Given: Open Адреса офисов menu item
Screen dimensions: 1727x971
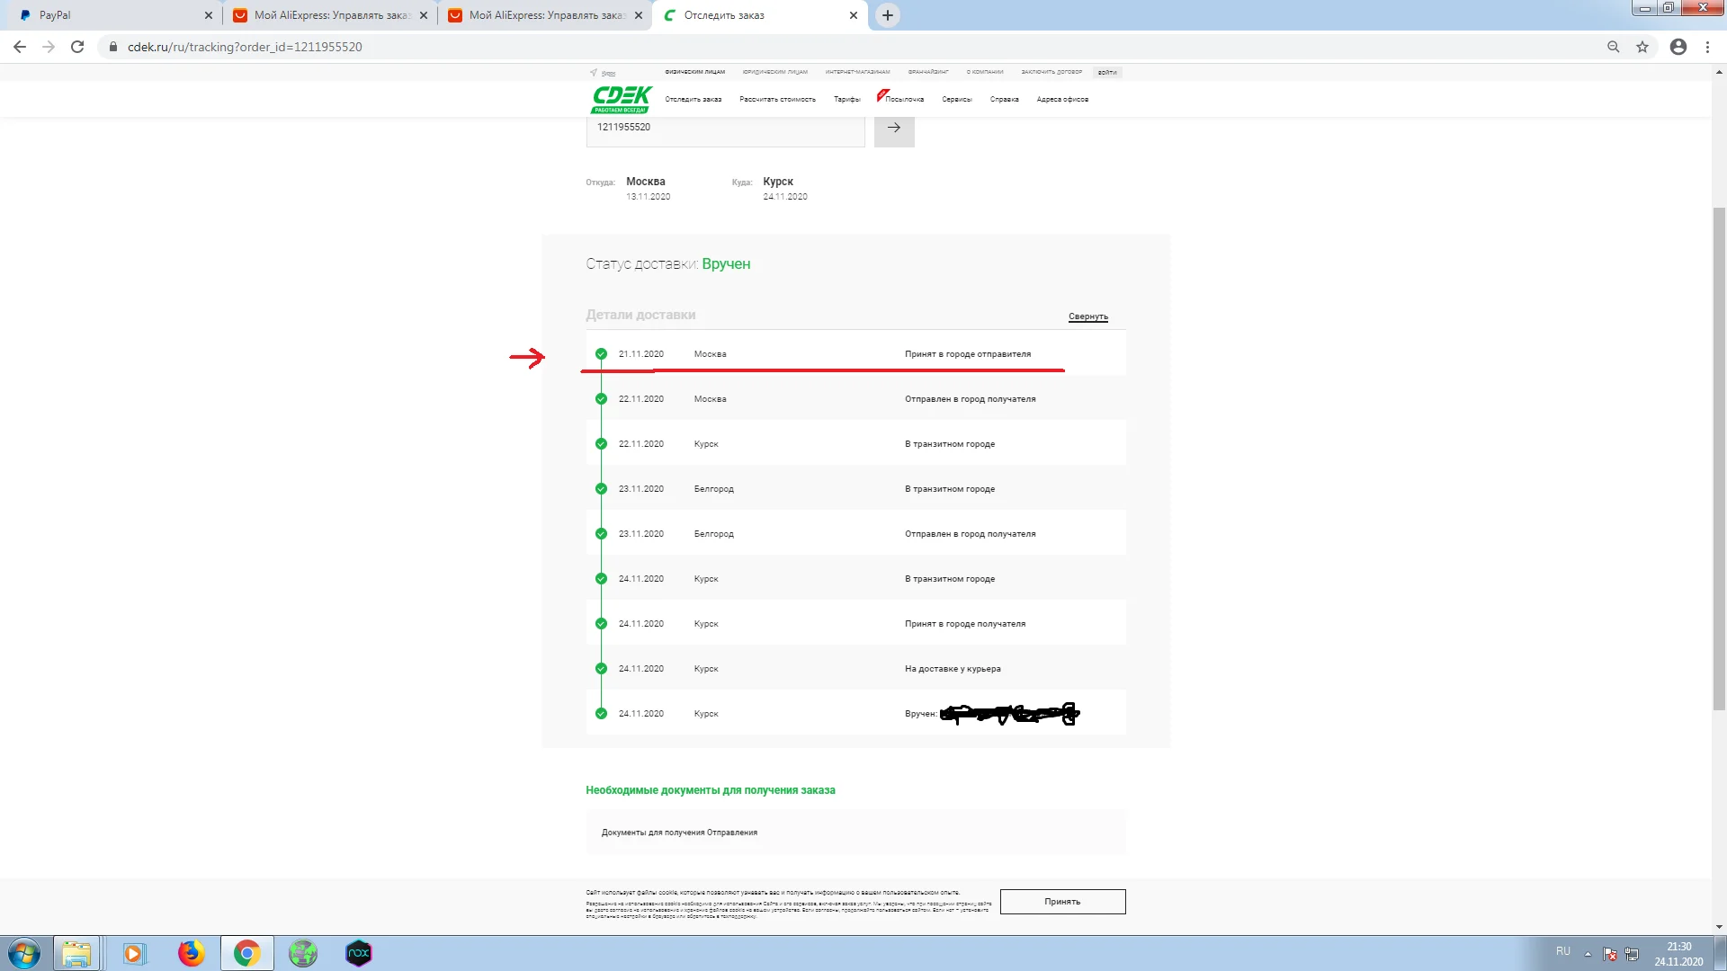Looking at the screenshot, I should pyautogui.click(x=1061, y=100).
